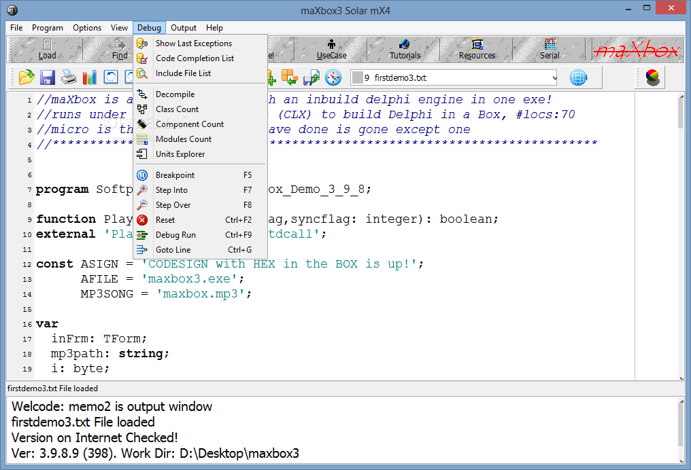
Task: Click the Serial toolbar button
Action: pyautogui.click(x=550, y=50)
